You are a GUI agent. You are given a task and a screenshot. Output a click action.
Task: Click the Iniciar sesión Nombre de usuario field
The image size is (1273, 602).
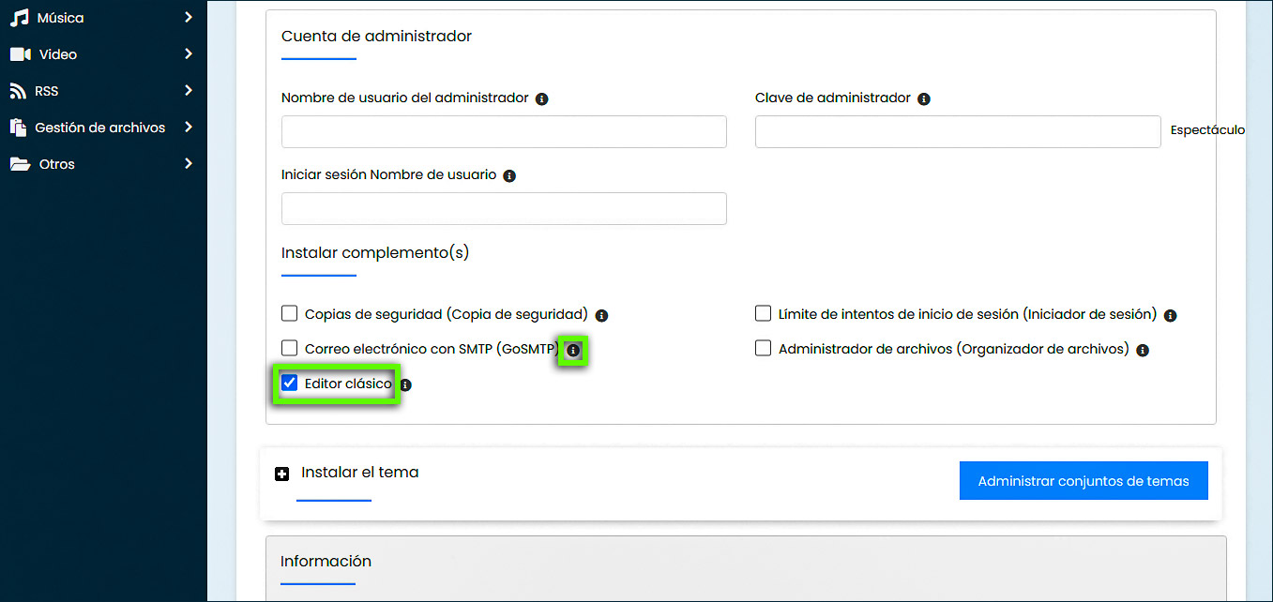tap(504, 208)
